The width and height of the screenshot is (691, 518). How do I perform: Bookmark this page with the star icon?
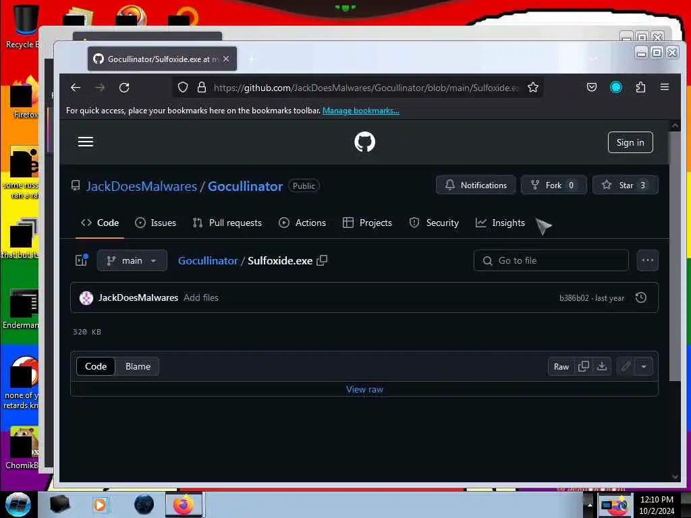[533, 88]
